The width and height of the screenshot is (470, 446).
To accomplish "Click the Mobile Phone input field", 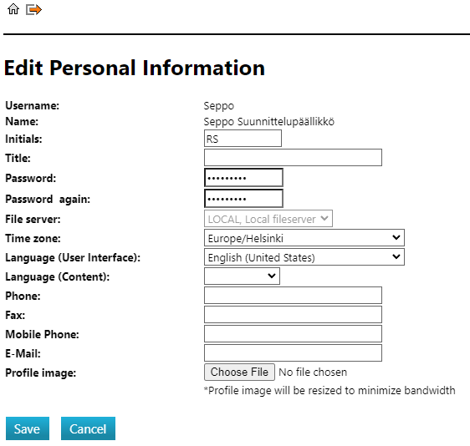I will (294, 334).
